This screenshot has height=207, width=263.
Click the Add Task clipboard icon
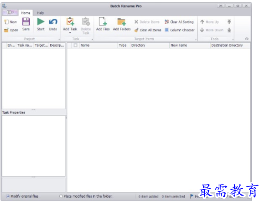pyautogui.click(x=70, y=21)
